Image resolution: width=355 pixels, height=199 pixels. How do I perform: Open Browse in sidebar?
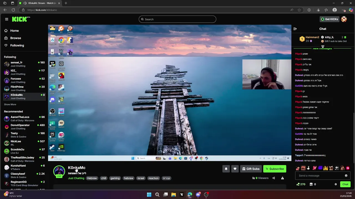pos(13,38)
